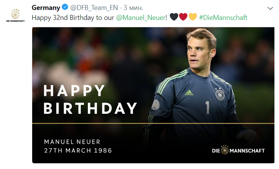Click the Die Mannschaft logo inside the image
The width and height of the screenshot is (279, 169).
click(238, 151)
